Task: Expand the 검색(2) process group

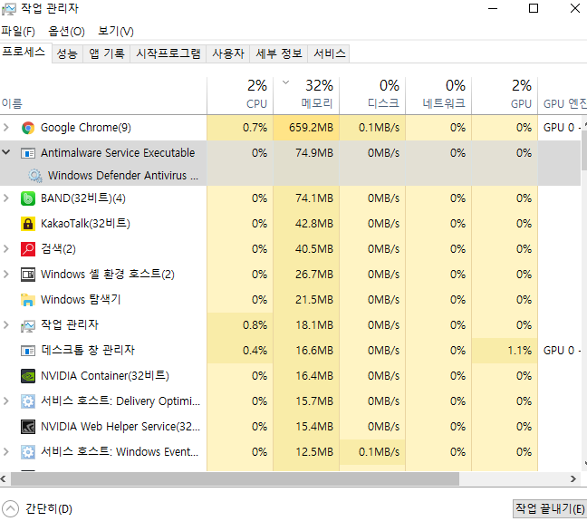Action: click(6, 248)
